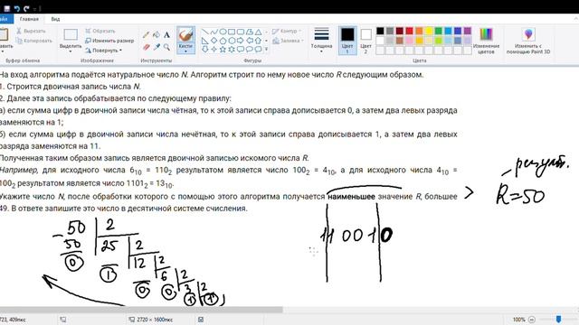Click the Brushes (Кисти) tool icon
The image size is (579, 325).
click(x=185, y=34)
